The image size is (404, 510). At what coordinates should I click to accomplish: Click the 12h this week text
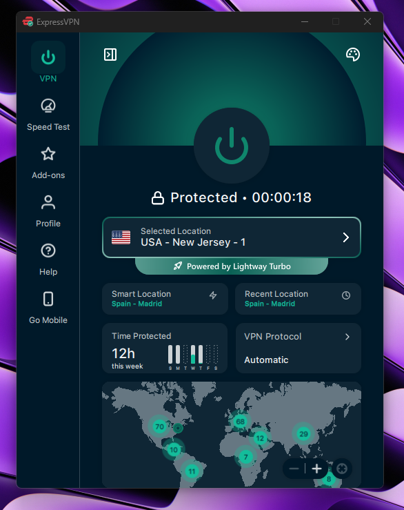pyautogui.click(x=128, y=358)
